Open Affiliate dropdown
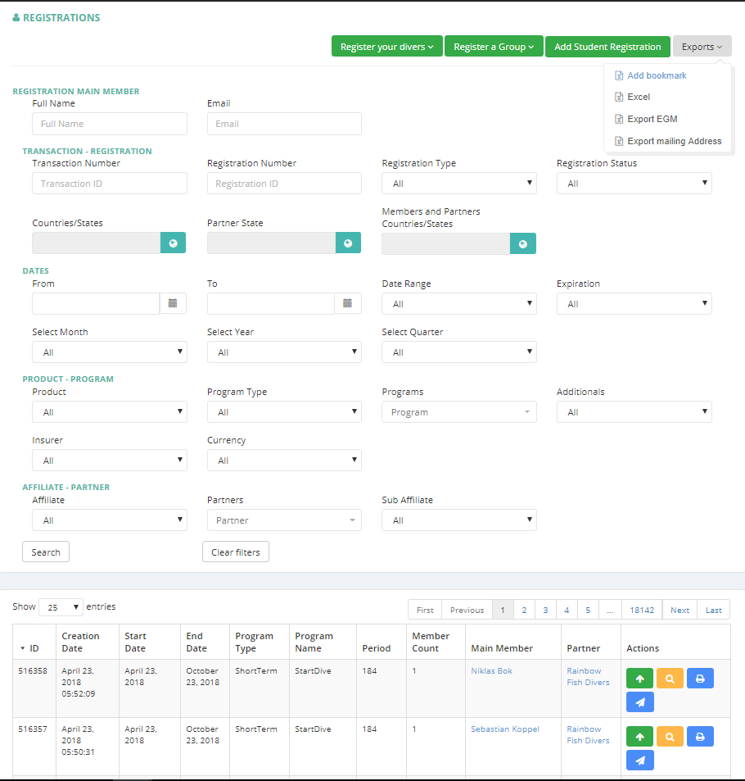The height and width of the screenshot is (781, 745). pos(110,520)
